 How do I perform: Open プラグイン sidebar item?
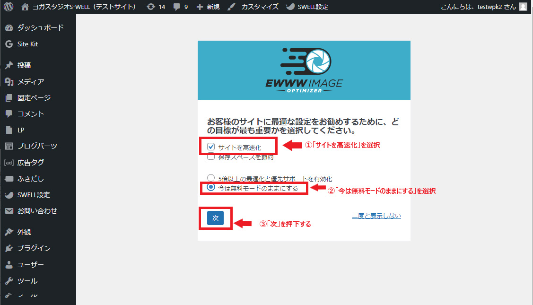click(34, 248)
